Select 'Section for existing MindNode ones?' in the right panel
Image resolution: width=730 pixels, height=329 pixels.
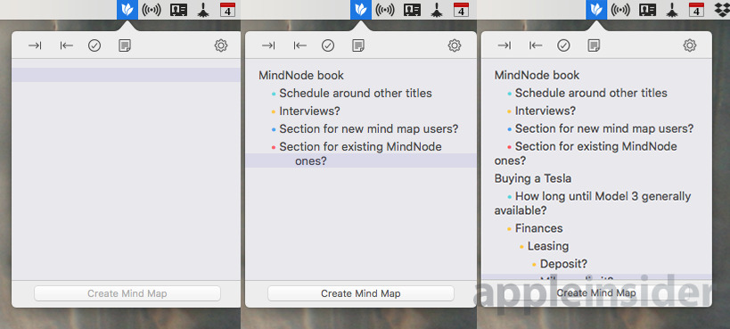coord(586,153)
